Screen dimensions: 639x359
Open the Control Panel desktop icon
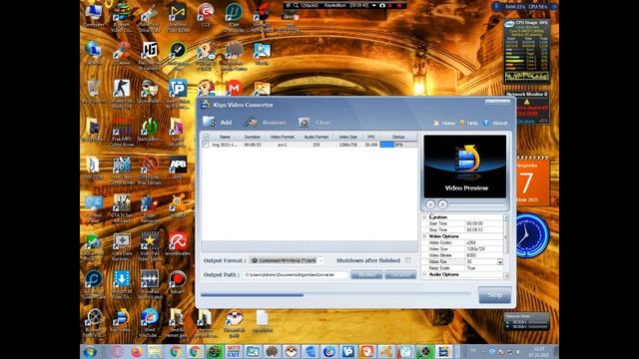[x=93, y=207]
